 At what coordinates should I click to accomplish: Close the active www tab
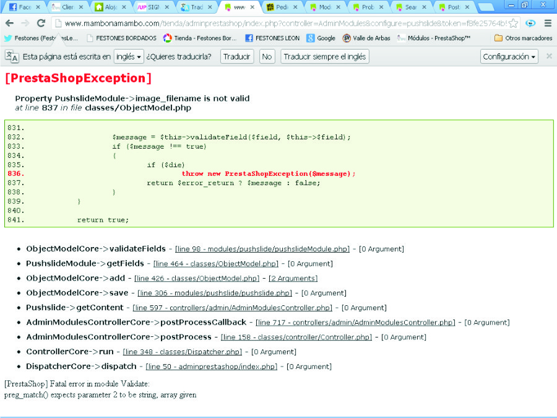[253, 7]
